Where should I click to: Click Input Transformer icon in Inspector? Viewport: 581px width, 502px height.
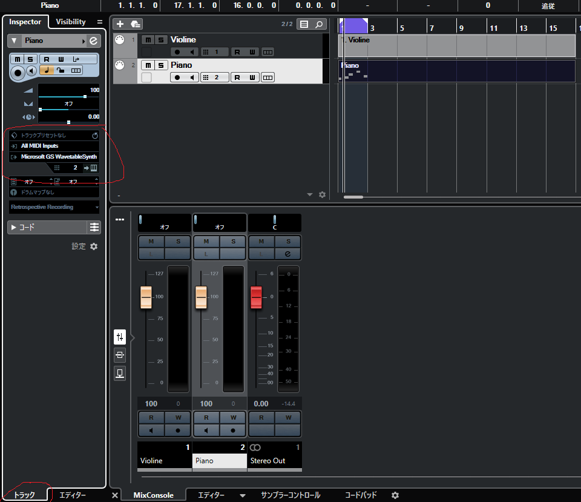point(76,59)
